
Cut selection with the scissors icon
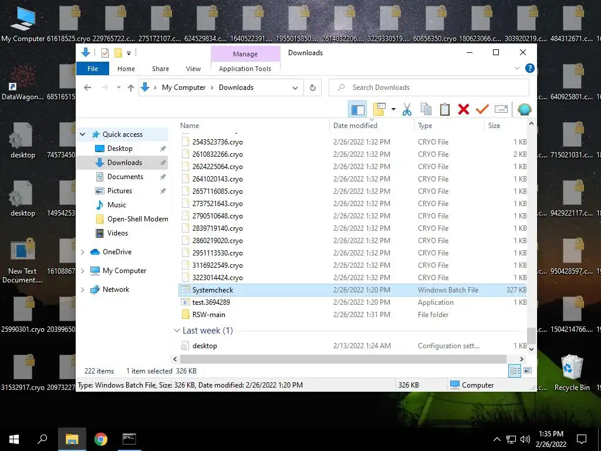click(407, 110)
